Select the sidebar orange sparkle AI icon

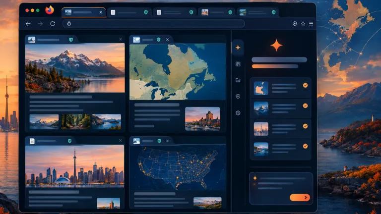pos(238,48)
